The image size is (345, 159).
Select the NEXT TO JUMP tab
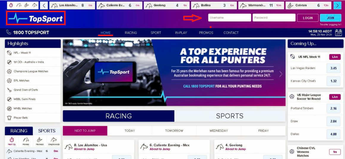coord(85,131)
